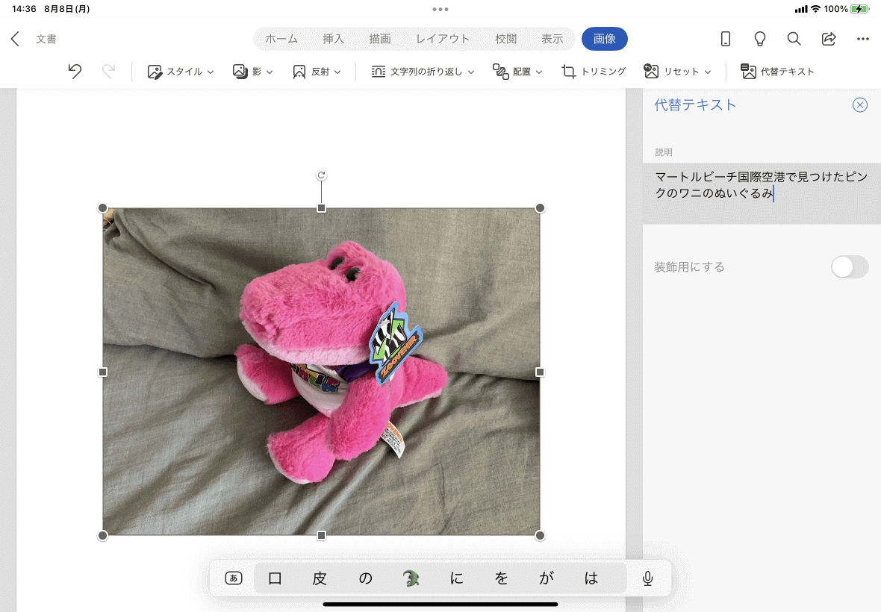Go back to 文書 with the back arrow

tap(15, 39)
